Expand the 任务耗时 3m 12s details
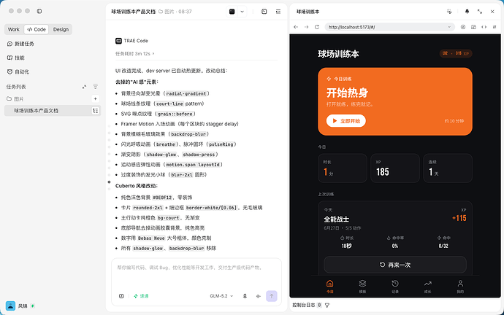 click(x=135, y=53)
